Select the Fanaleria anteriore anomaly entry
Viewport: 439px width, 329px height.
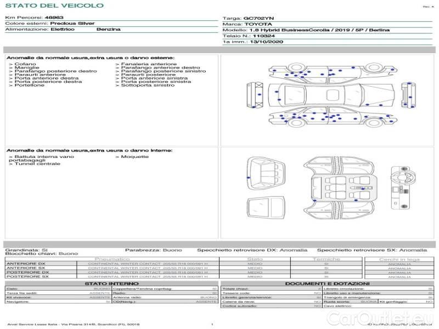tap(141, 64)
